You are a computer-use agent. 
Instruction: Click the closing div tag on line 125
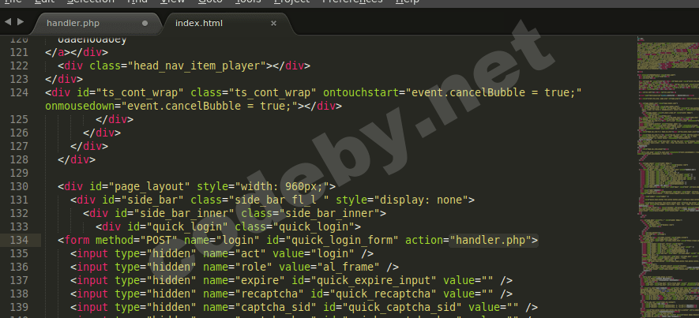[x=115, y=119]
